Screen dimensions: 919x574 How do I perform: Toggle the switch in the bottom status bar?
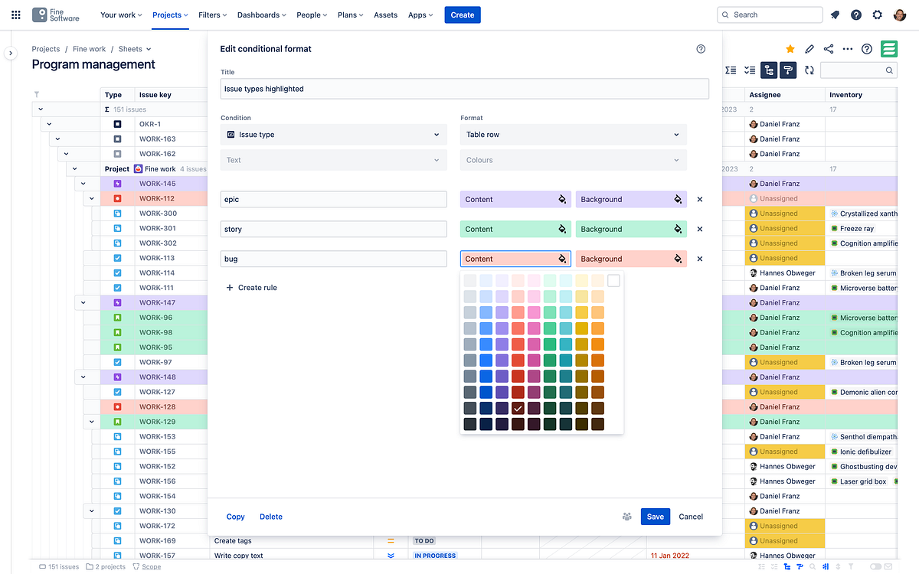(x=875, y=566)
